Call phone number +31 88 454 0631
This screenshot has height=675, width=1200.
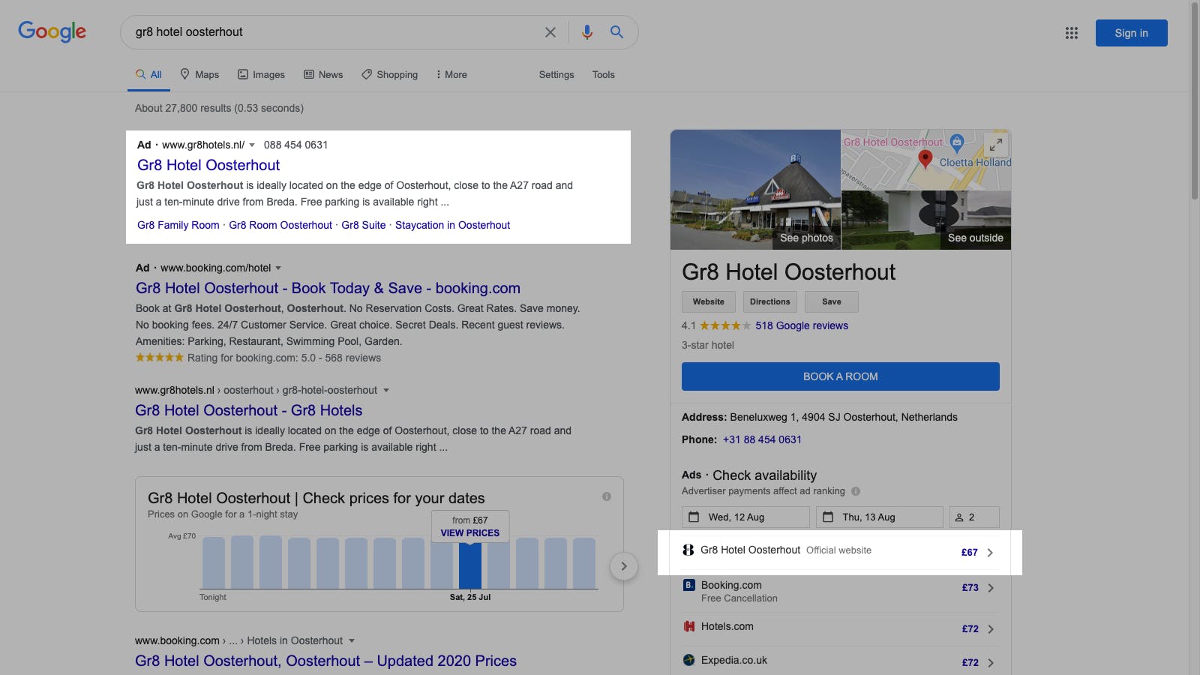(762, 439)
